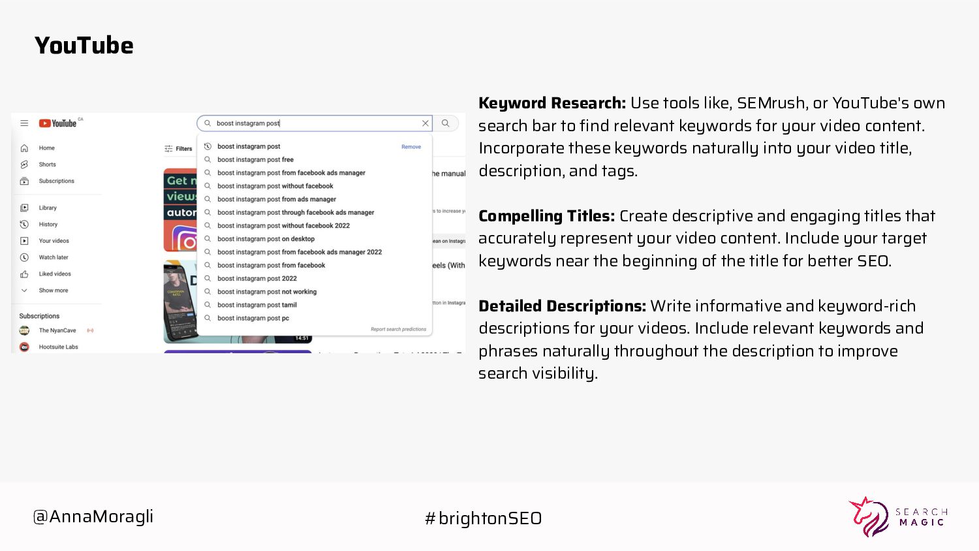Click the Shorts label in sidebar
The width and height of the screenshot is (979, 551).
pyautogui.click(x=47, y=165)
